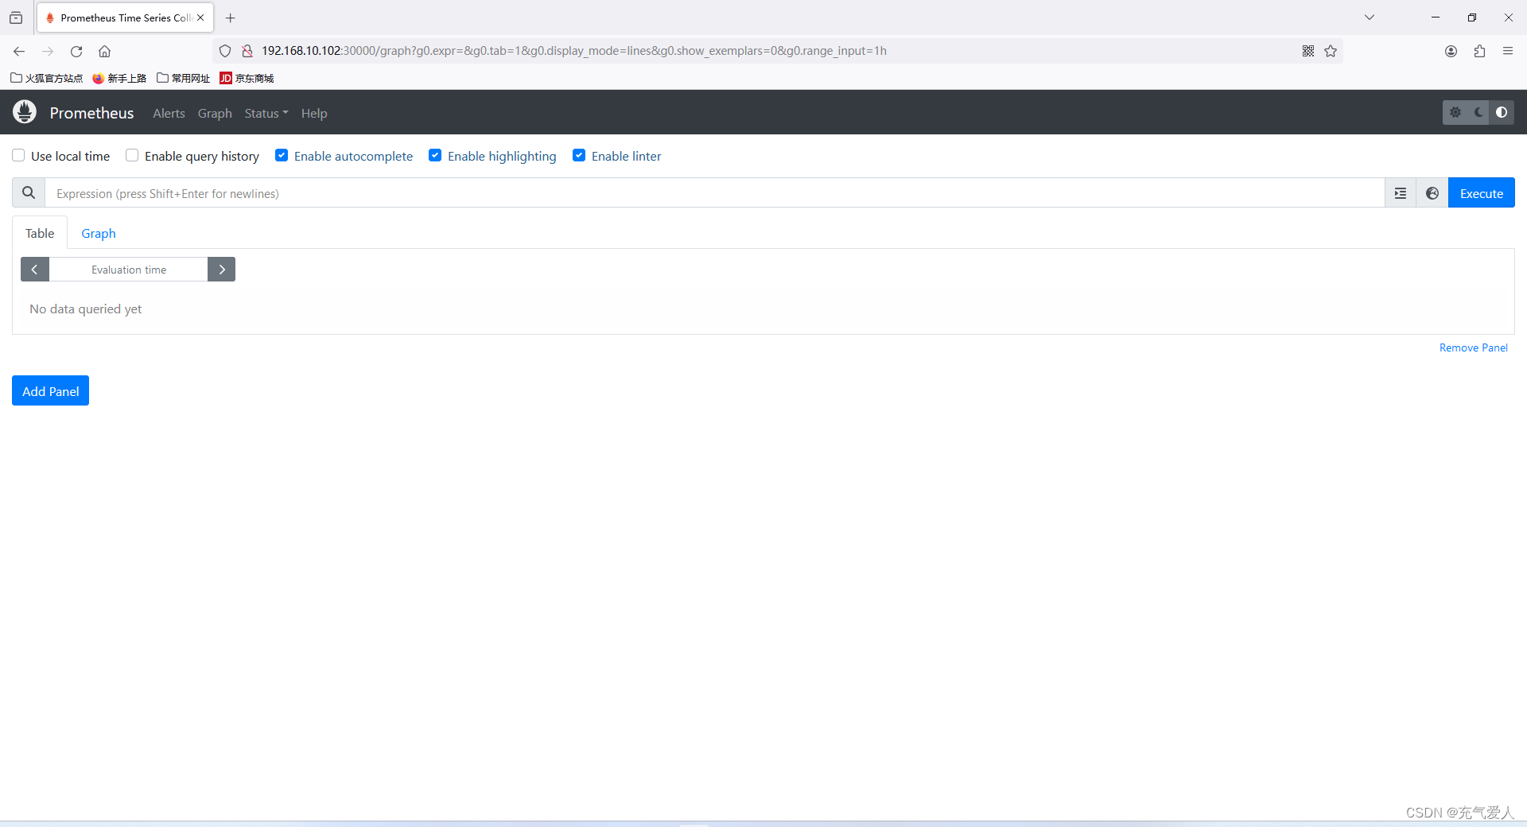Switch to the dark theme moon icon
1527x827 pixels.
click(1478, 113)
